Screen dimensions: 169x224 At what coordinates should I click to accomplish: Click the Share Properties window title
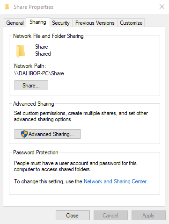pyautogui.click(x=33, y=7)
